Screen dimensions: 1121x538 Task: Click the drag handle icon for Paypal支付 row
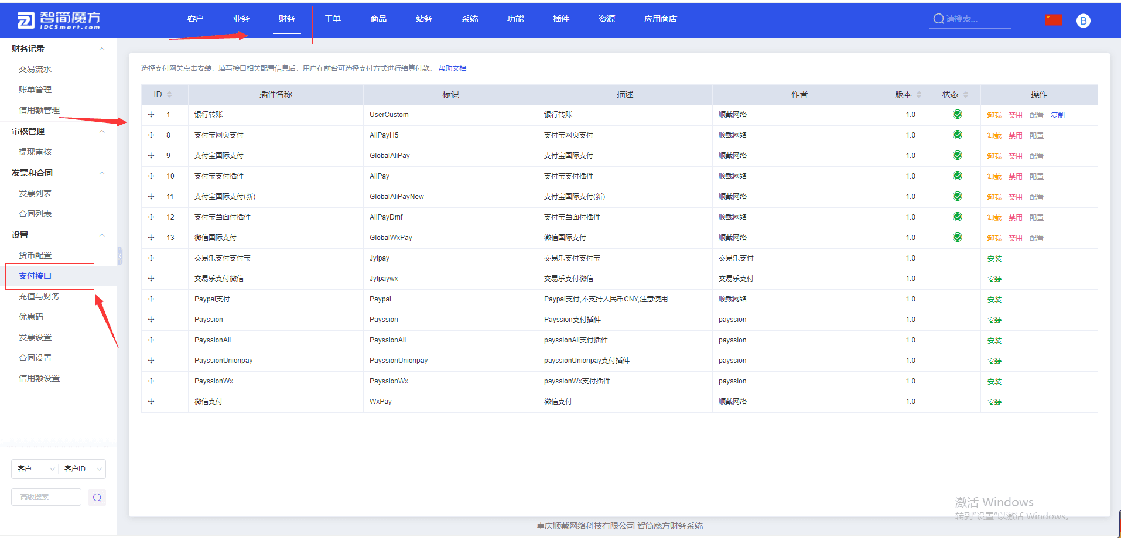(151, 299)
